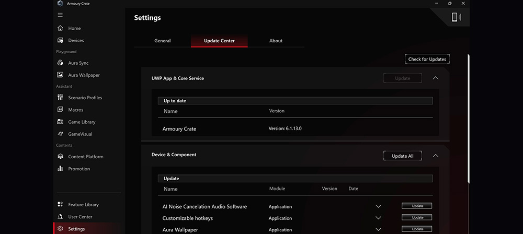523x234 pixels.
Task: Open Promotion label in sidebar
Action: click(x=79, y=169)
